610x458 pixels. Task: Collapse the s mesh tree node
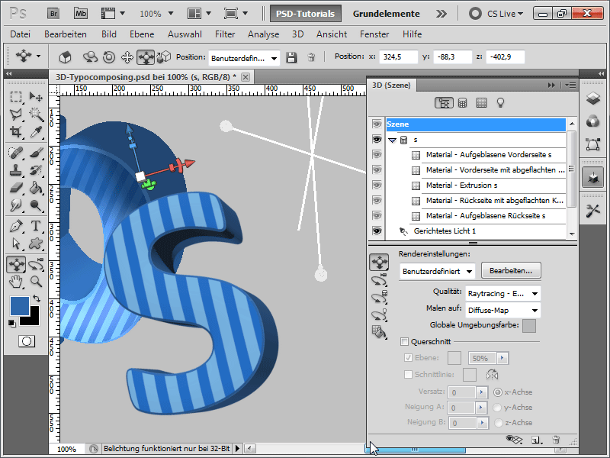[392, 140]
